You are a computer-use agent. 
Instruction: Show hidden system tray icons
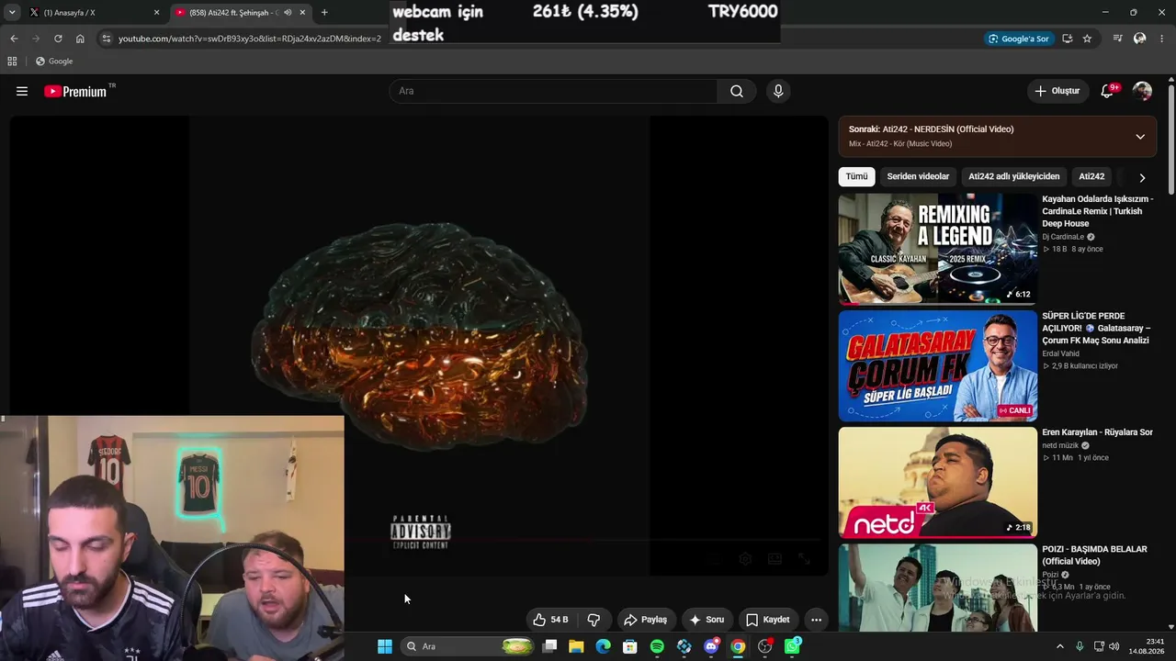click(x=1059, y=646)
